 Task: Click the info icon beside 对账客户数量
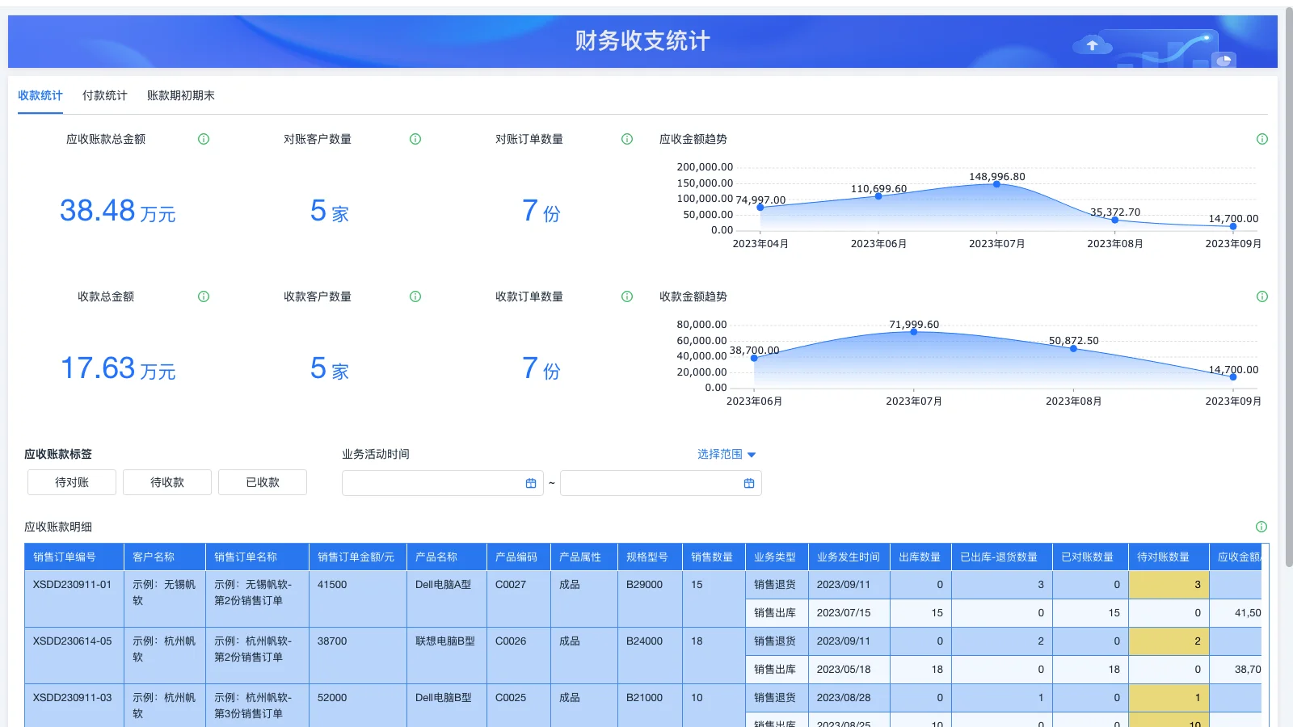click(415, 138)
